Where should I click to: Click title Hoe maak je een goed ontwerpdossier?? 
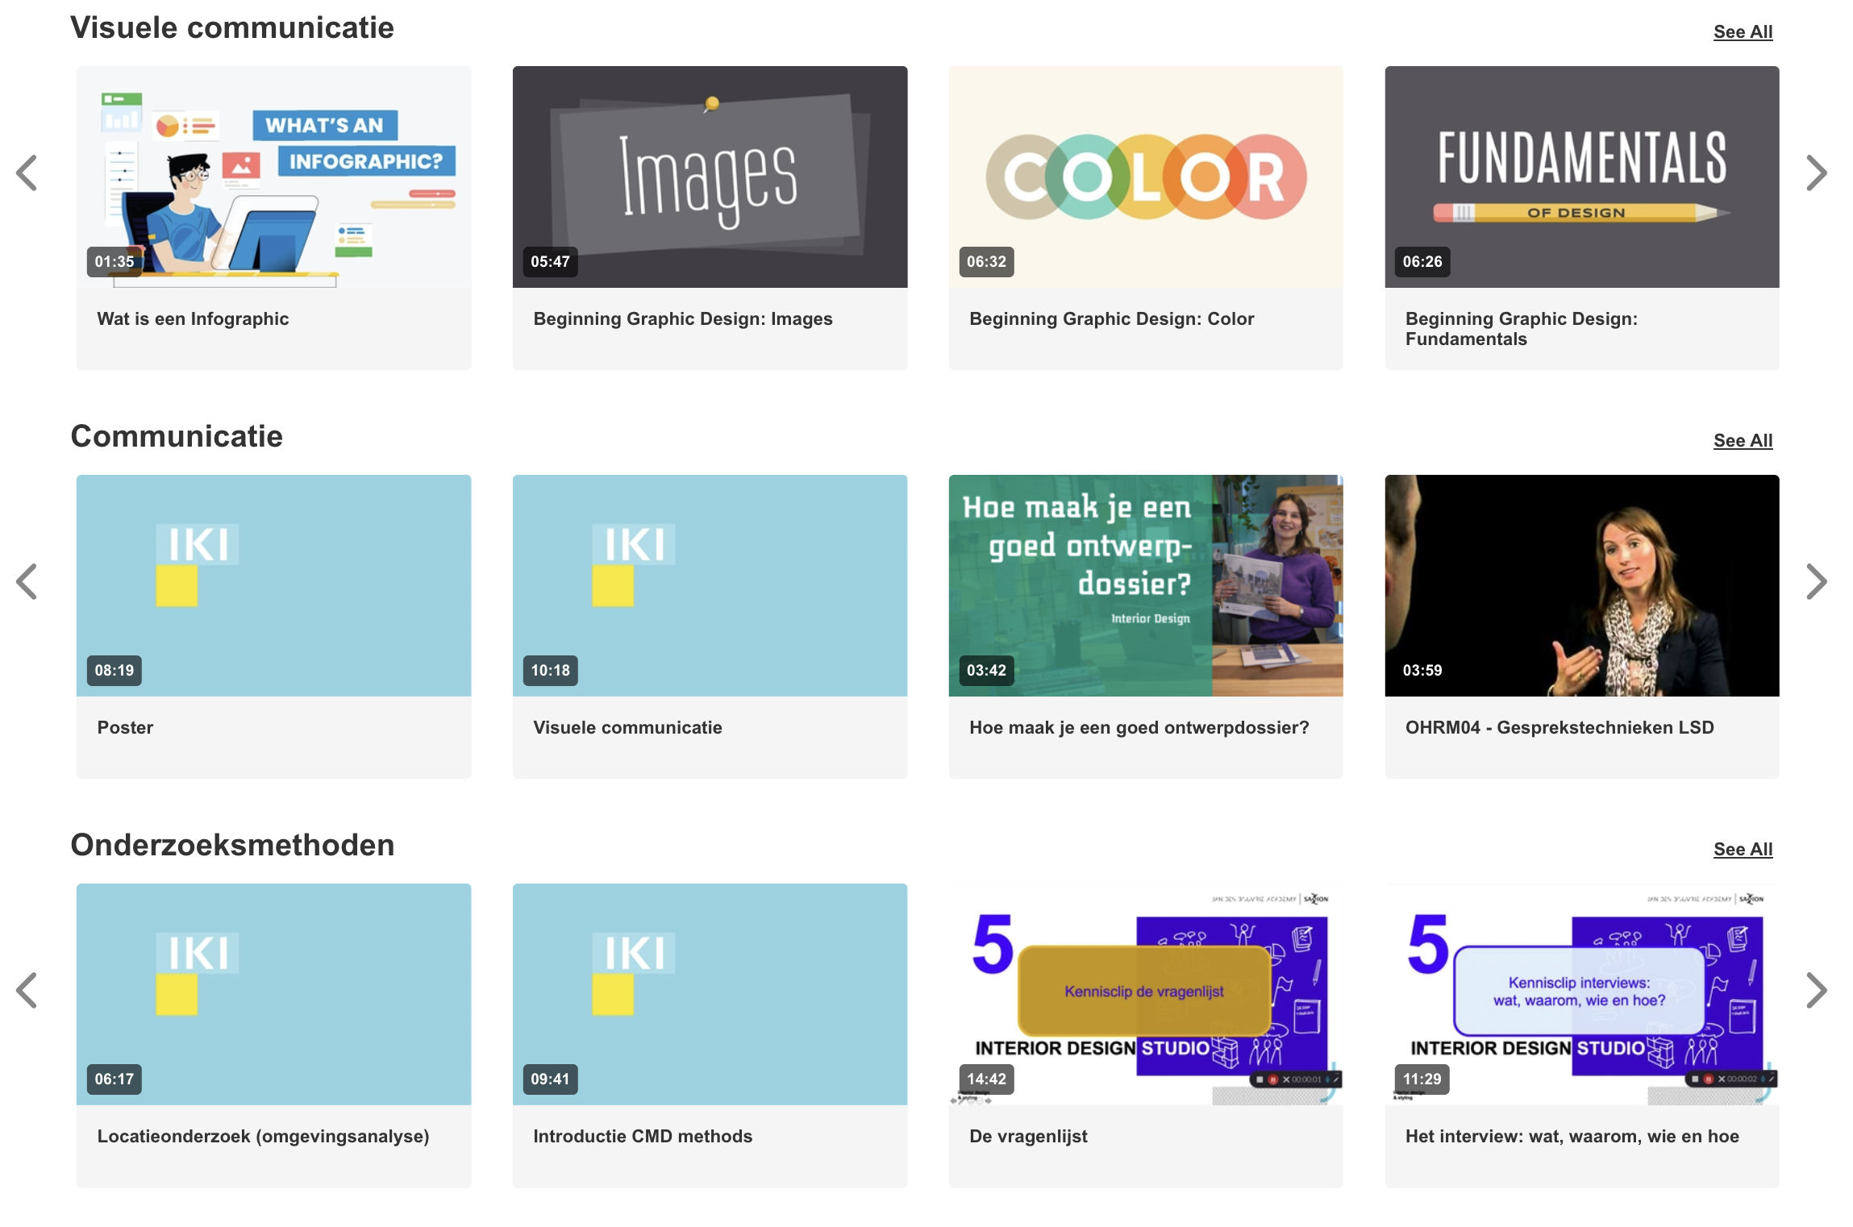[x=1139, y=728]
